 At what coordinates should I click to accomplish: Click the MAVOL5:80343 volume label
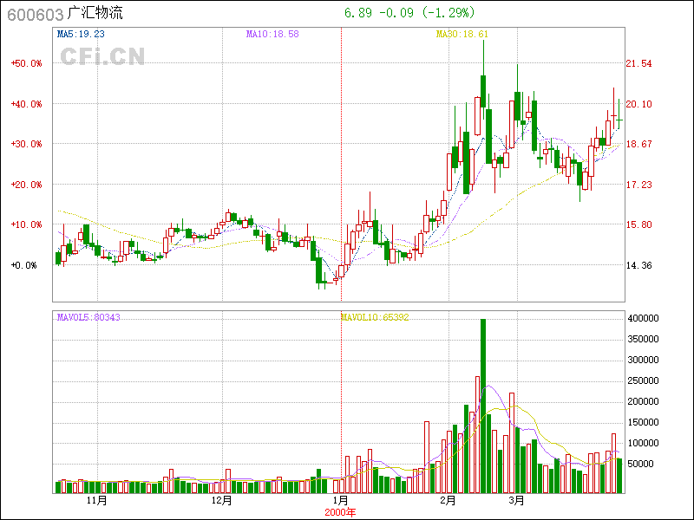coord(88,317)
